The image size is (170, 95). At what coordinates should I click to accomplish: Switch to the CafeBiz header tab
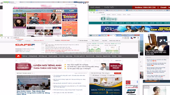[28, 41]
